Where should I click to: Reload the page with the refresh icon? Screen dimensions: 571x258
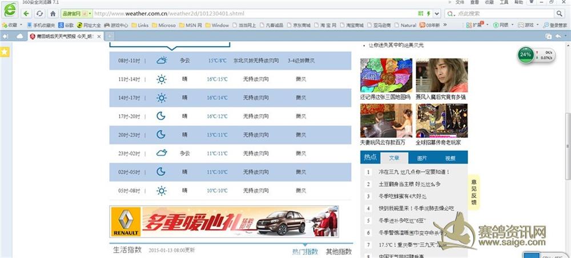point(39,13)
